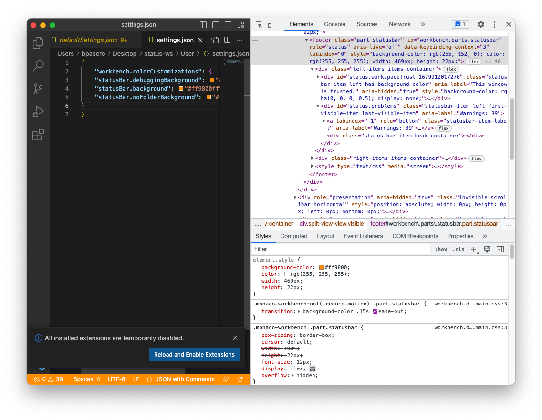
Task: Click Reload and Enable Extensions
Action: point(194,355)
